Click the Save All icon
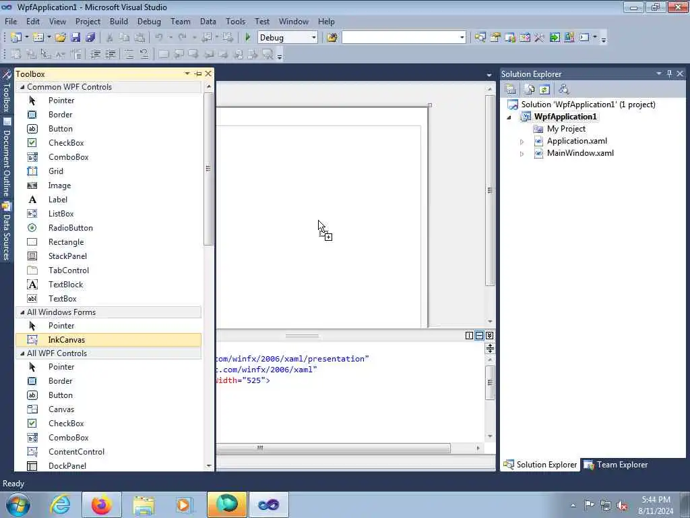 pyautogui.click(x=91, y=38)
